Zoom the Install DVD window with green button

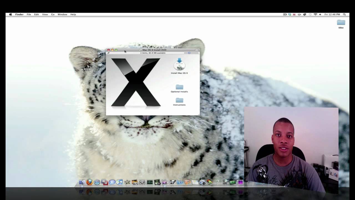click(x=116, y=50)
